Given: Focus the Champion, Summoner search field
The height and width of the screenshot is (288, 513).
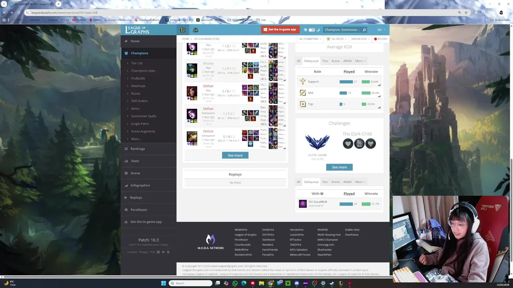Looking at the screenshot, I should click(342, 30).
